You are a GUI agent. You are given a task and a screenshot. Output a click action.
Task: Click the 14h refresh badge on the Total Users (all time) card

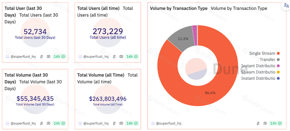click(x=132, y=56)
